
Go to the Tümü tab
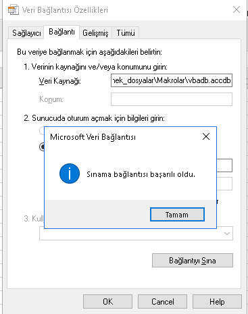click(126, 33)
